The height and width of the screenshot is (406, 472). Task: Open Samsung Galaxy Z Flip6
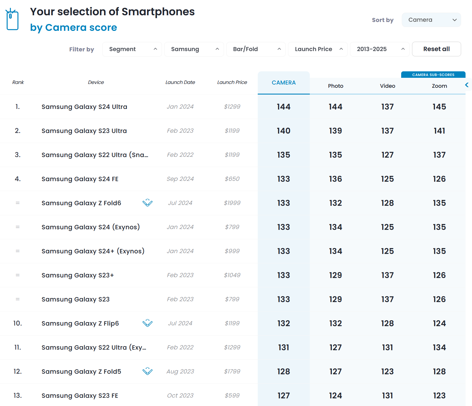click(80, 324)
